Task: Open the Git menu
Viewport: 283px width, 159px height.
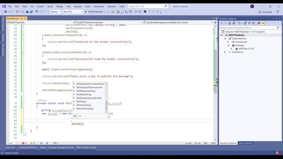Action: [32, 6]
